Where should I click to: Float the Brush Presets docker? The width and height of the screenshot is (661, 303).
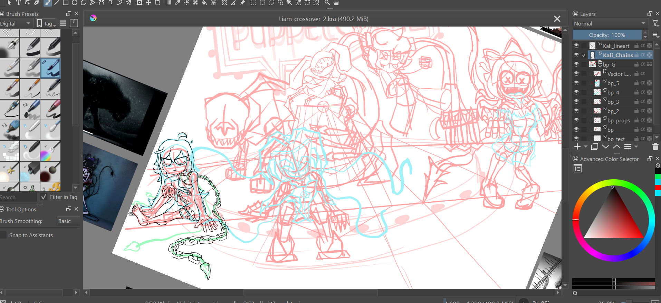click(69, 13)
